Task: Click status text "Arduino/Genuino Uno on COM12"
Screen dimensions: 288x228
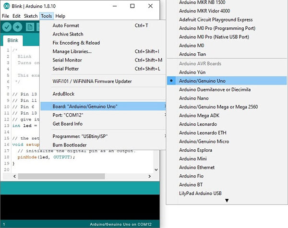Action: coord(120,224)
